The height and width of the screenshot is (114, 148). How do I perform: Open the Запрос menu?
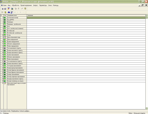tap(35, 5)
